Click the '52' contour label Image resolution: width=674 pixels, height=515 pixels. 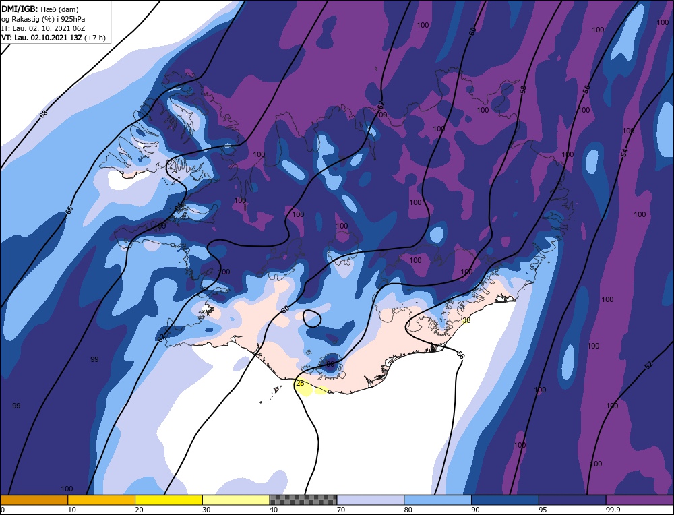(x=648, y=365)
